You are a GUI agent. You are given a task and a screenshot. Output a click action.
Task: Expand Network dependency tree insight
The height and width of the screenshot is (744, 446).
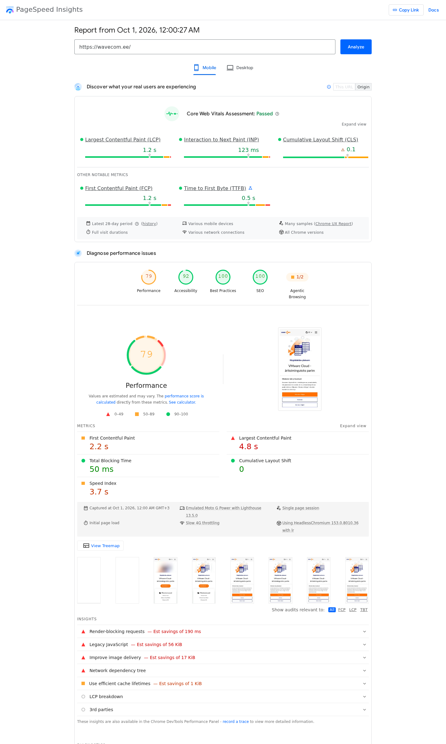[223, 671]
